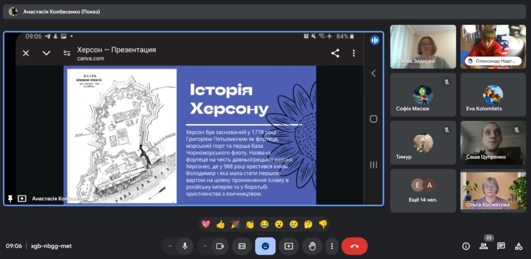Raise hand using the hand icon

point(312,246)
